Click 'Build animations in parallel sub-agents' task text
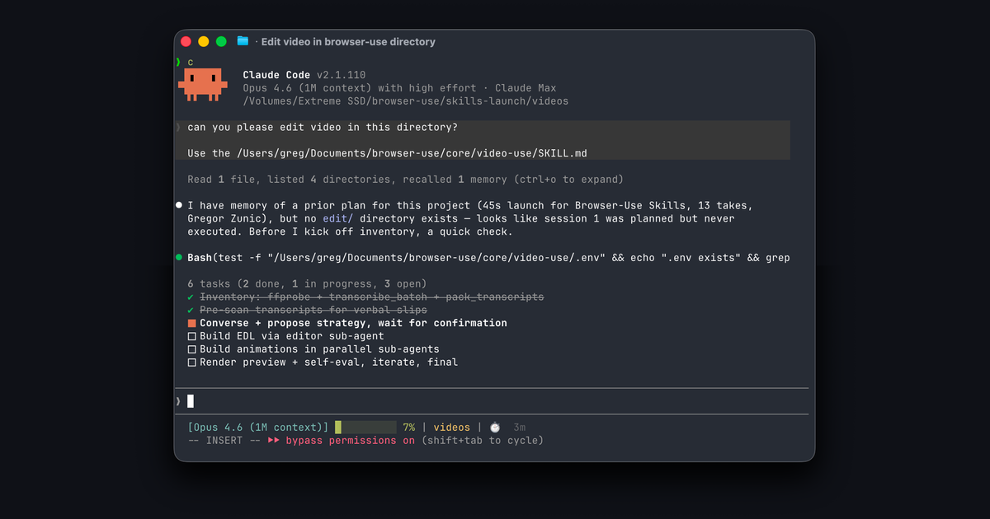Image resolution: width=990 pixels, height=519 pixels. pyautogui.click(x=319, y=349)
